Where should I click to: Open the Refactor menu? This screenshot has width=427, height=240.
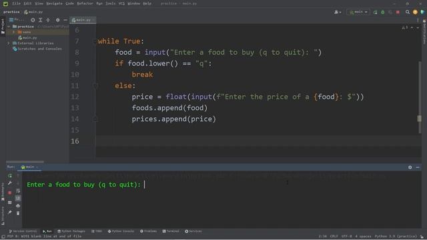tap(85, 3)
